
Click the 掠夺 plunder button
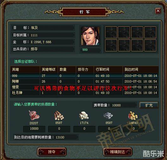point(52,152)
